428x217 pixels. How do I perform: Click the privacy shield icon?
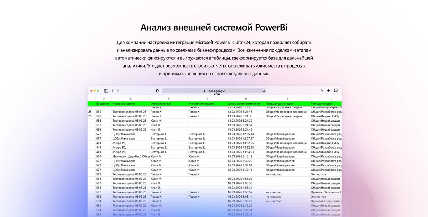point(157,91)
